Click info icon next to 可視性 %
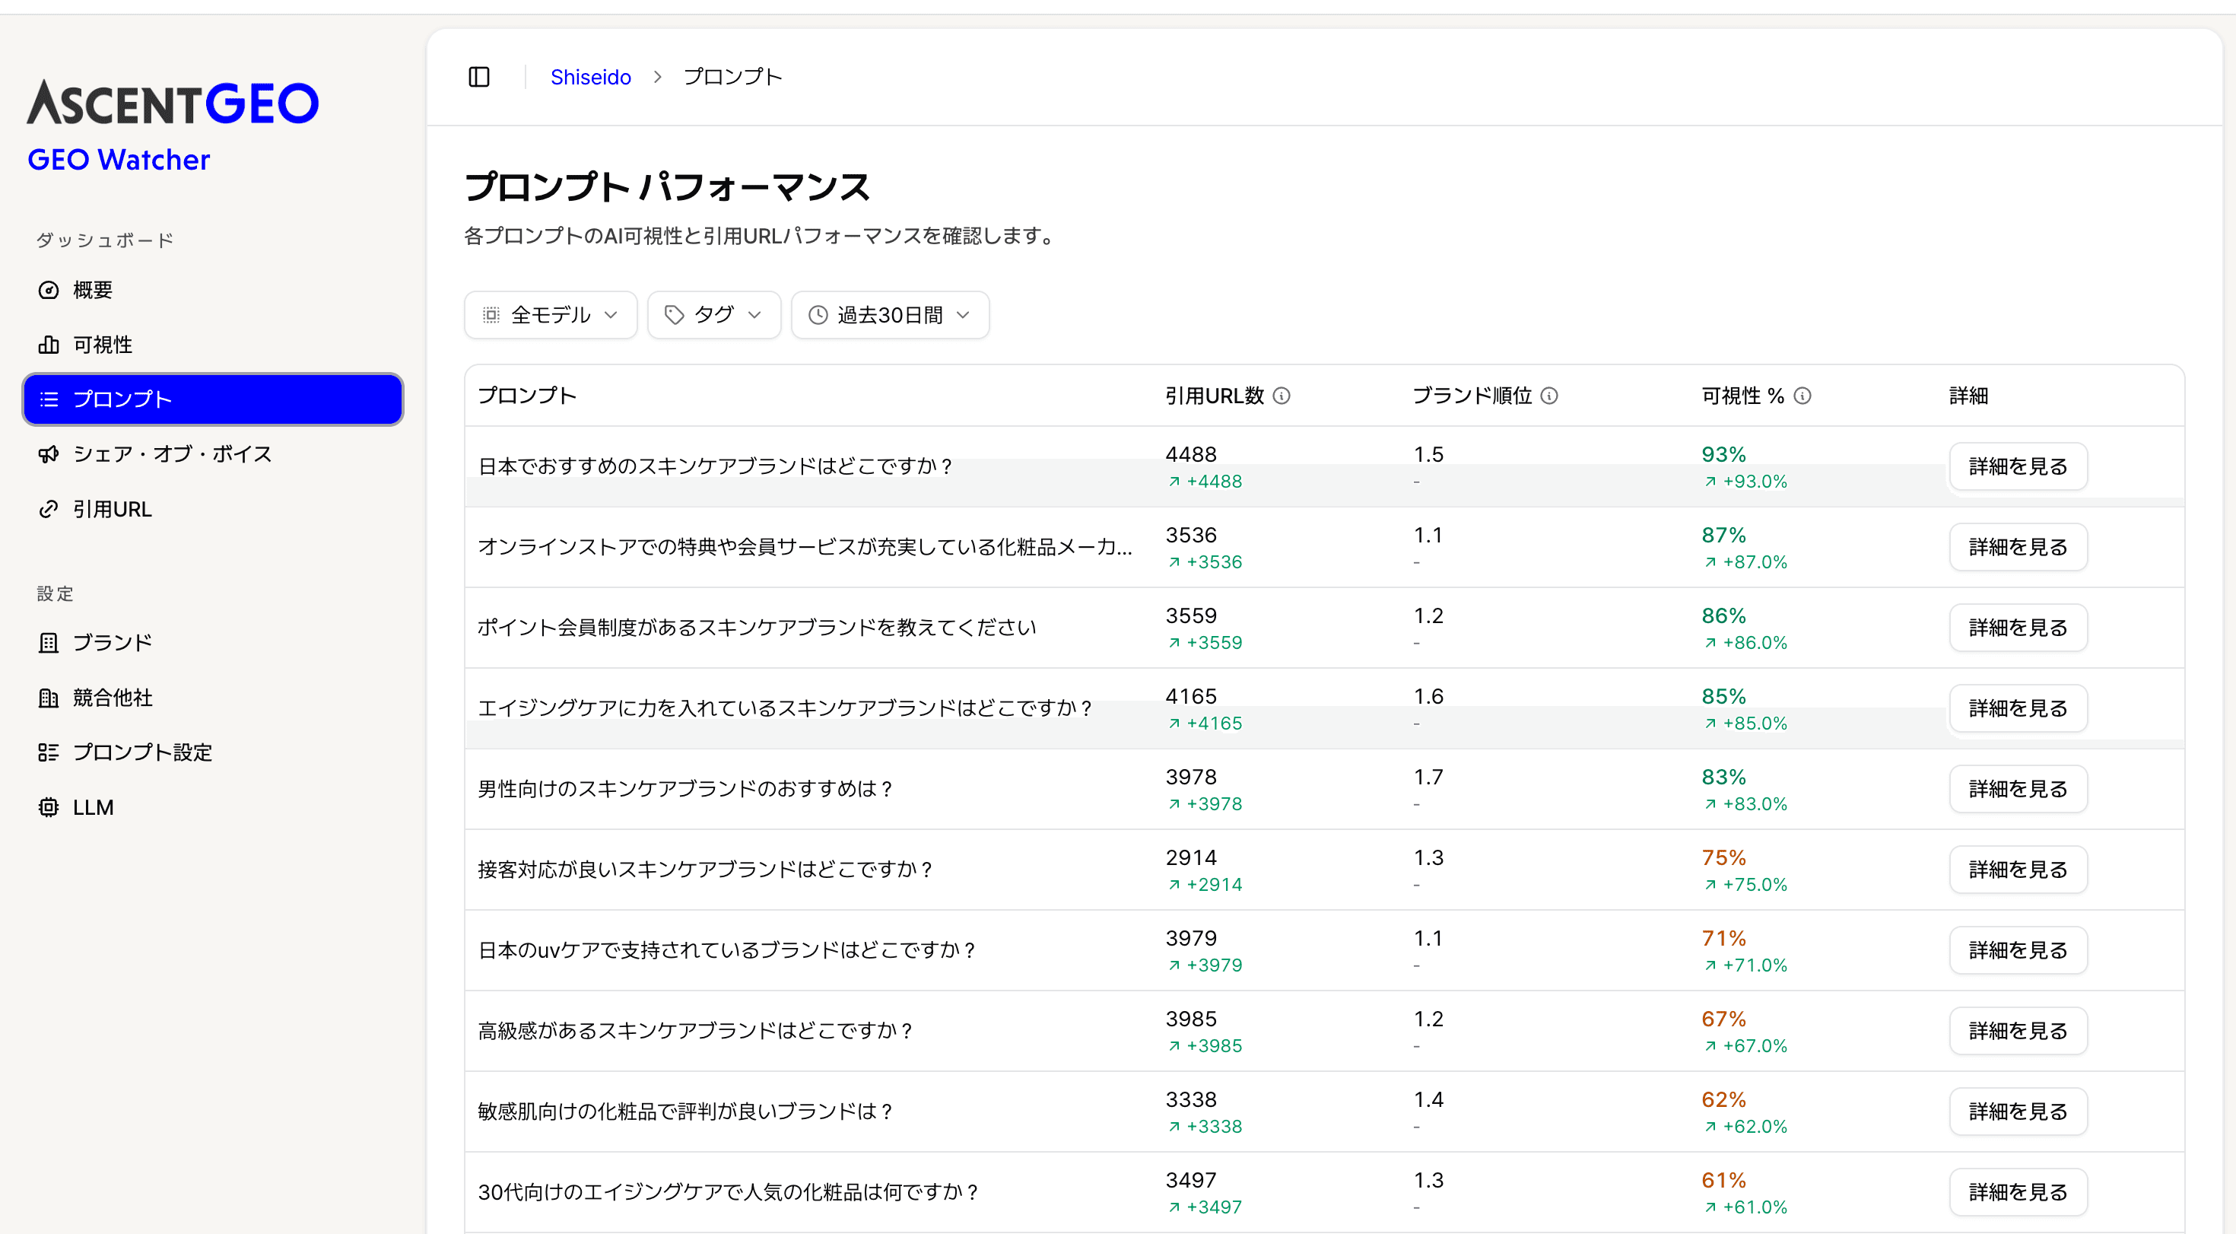The width and height of the screenshot is (2236, 1234). coord(1802,396)
